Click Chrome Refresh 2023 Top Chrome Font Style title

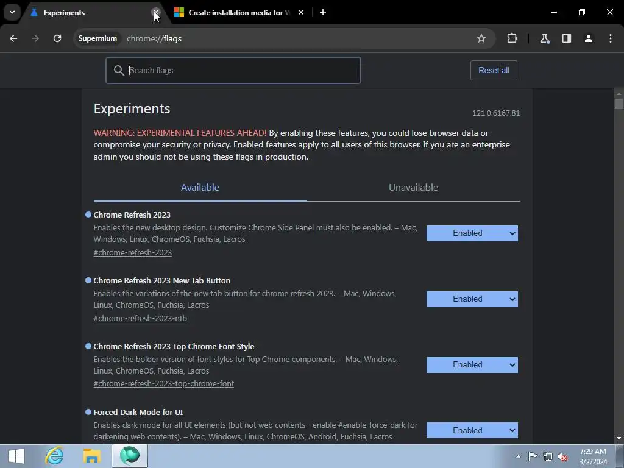pos(174,346)
